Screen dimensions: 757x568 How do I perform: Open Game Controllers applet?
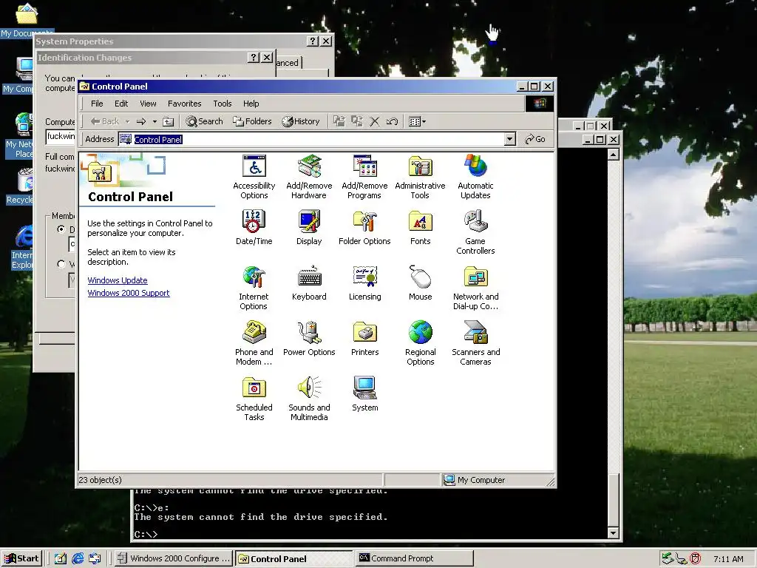[475, 232]
